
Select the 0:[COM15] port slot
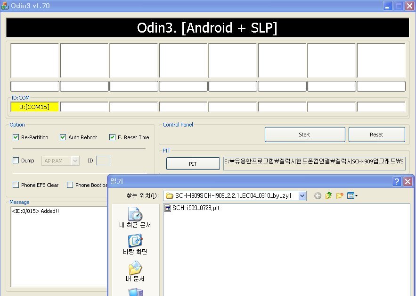34,107
